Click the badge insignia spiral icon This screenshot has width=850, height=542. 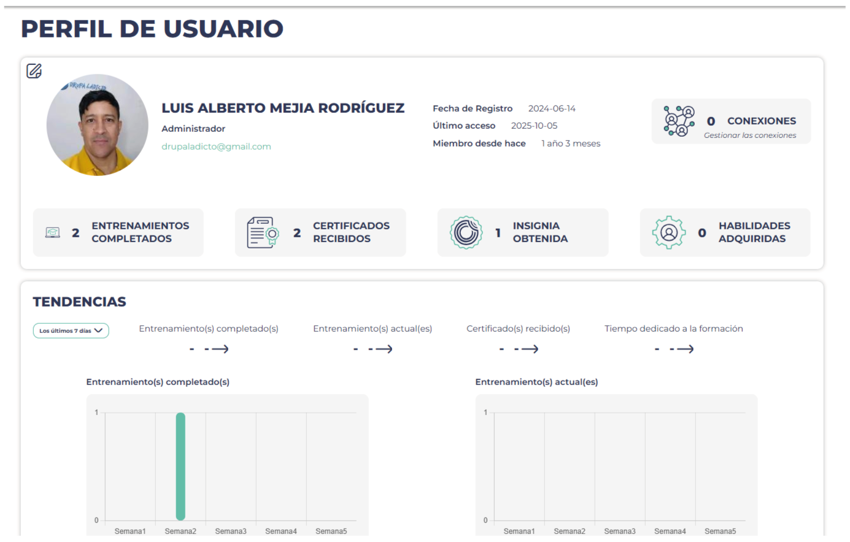tap(466, 233)
